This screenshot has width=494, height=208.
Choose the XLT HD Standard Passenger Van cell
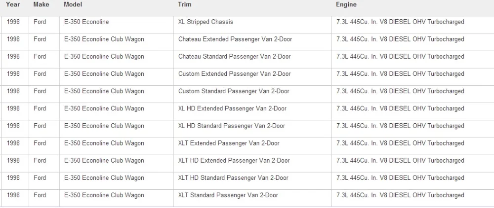click(x=233, y=177)
